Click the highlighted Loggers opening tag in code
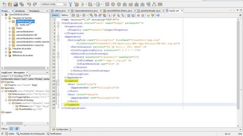Image resolution: width=243 pixels, height=136 pixels. pyautogui.click(x=71, y=81)
